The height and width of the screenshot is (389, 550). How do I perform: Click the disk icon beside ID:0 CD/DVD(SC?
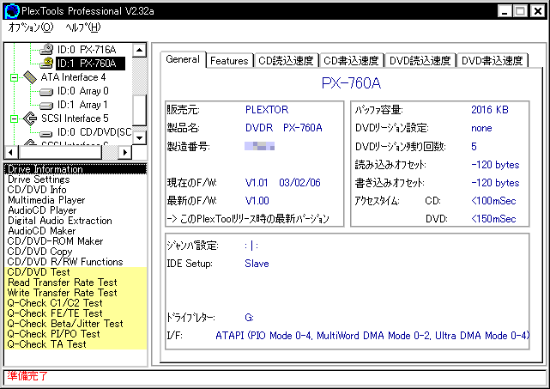46,133
